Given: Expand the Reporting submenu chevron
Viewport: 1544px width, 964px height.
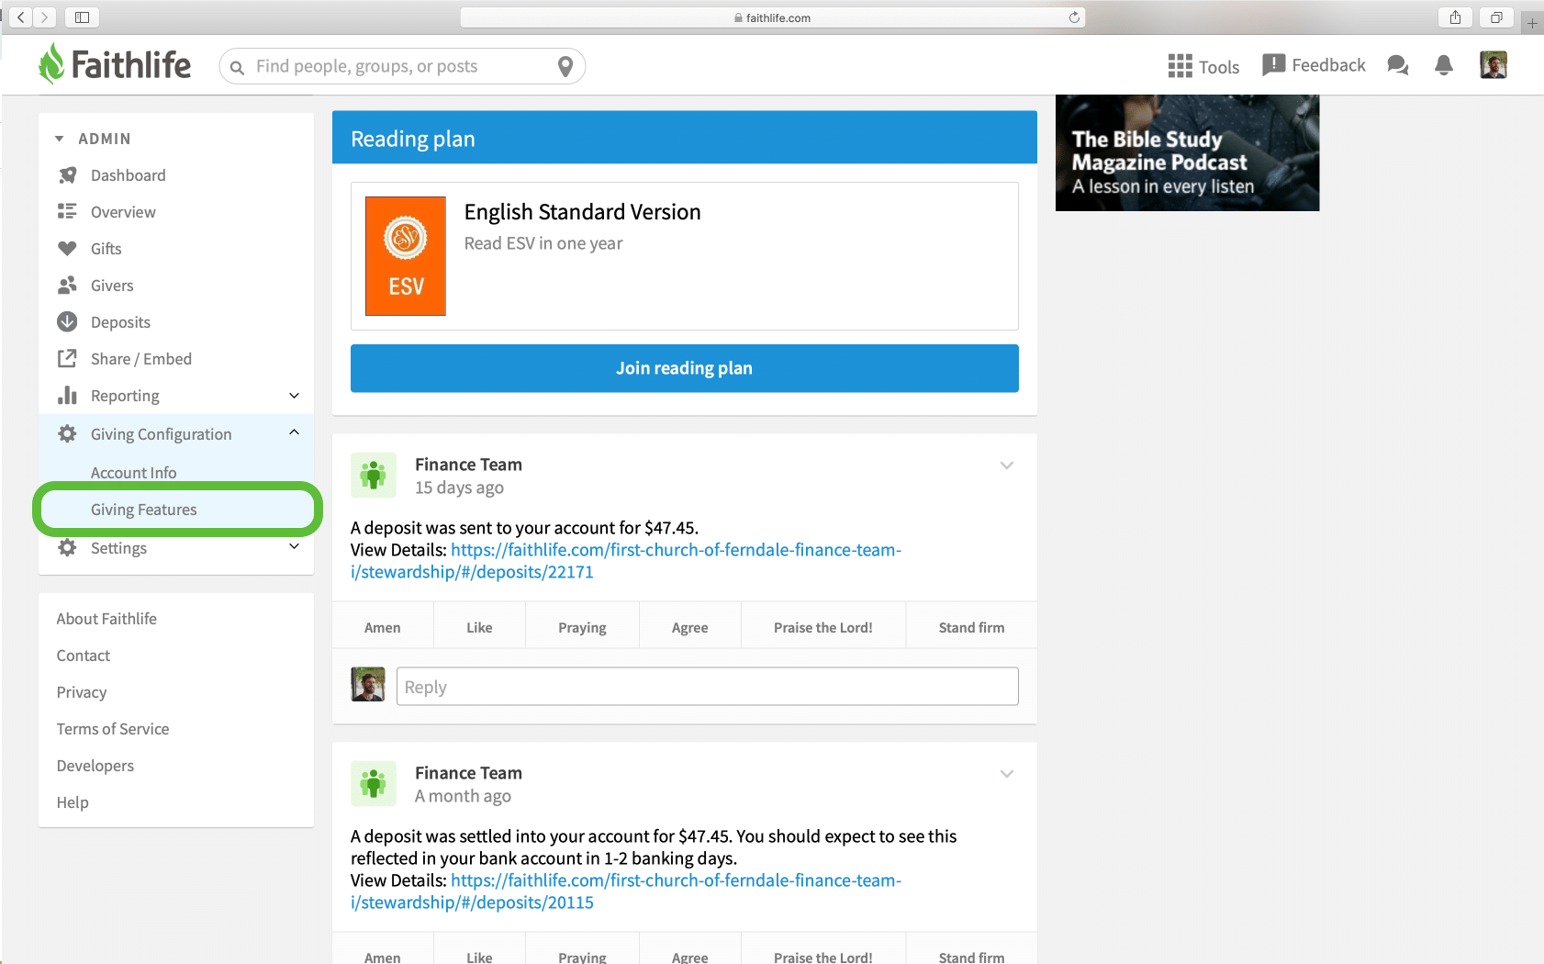Looking at the screenshot, I should 295,396.
